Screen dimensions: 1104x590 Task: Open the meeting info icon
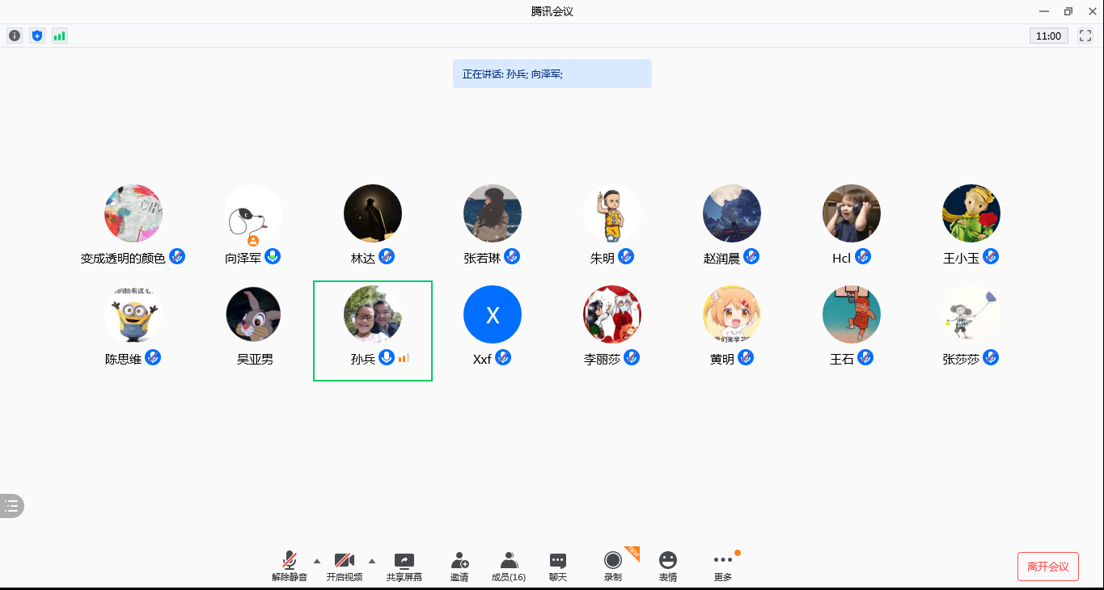click(15, 36)
